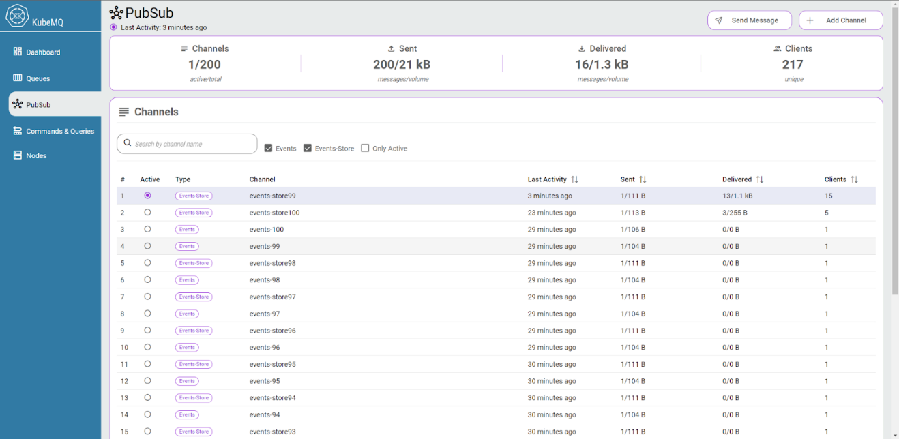Viewport: 899px width, 439px height.
Task: Click '23 minutes ago' activity cell
Action: (550, 213)
